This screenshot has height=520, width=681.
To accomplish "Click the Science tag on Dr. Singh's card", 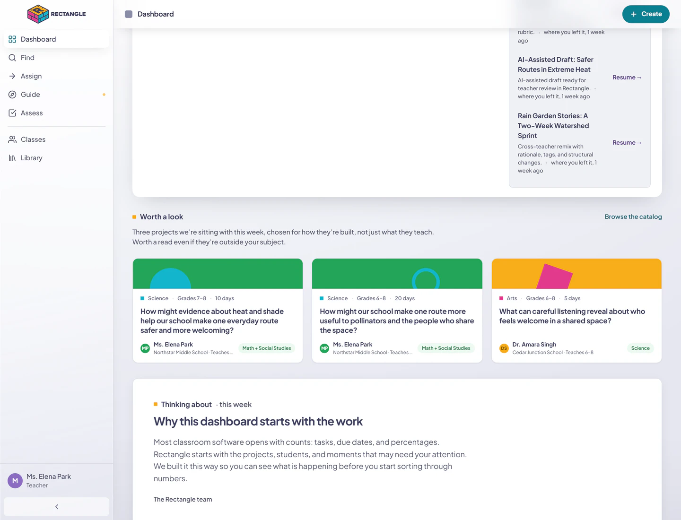I will click(x=640, y=348).
